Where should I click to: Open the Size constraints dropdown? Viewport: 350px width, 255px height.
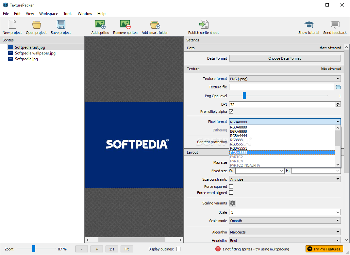285,179
